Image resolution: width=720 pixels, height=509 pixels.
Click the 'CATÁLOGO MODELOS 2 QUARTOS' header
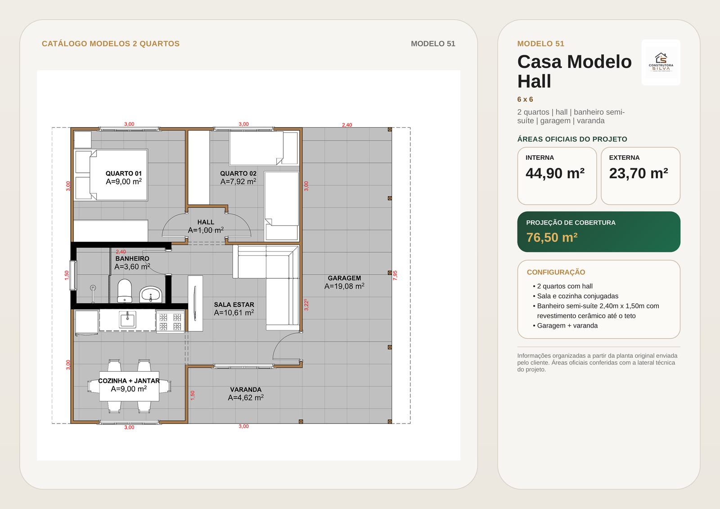111,44
